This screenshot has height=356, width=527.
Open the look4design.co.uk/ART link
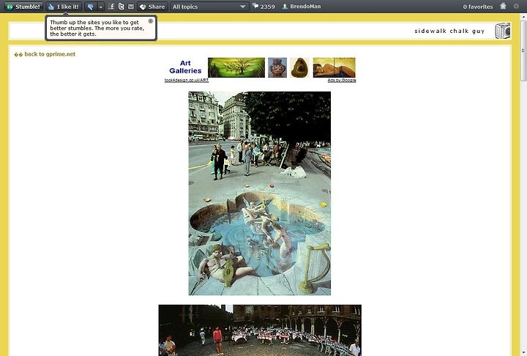click(187, 80)
